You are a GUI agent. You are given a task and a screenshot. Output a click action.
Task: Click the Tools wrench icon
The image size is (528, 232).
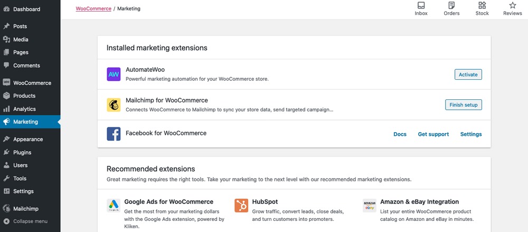6,179
